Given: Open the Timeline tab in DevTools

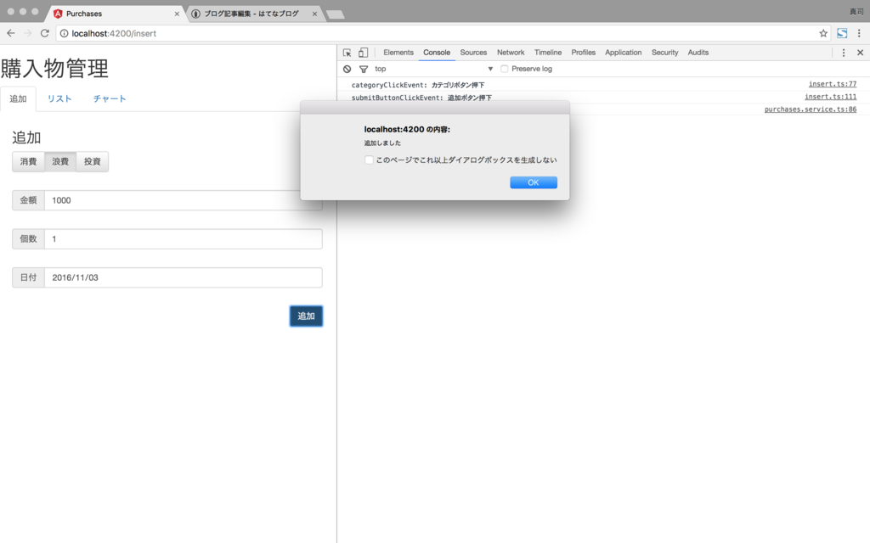Looking at the screenshot, I should point(548,53).
